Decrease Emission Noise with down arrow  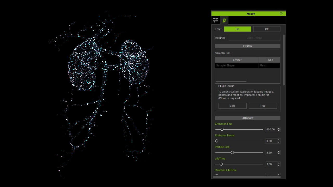coord(279,142)
